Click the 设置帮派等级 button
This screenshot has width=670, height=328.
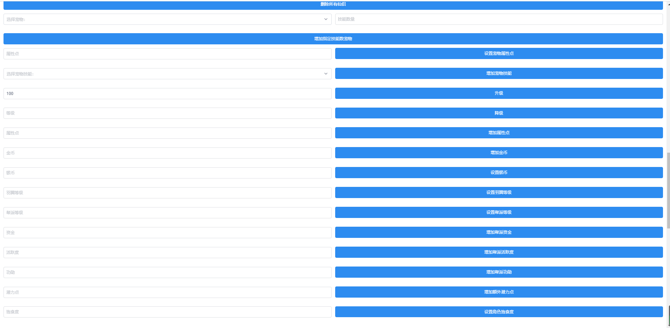coord(499,212)
